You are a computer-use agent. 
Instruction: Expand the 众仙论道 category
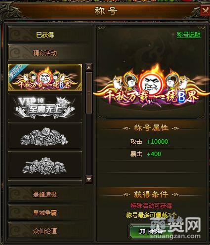45,231
